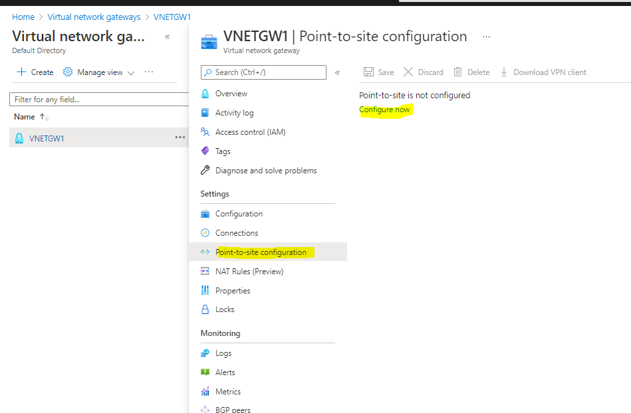Click the VNETGW1 briefcase header icon

[209, 42]
